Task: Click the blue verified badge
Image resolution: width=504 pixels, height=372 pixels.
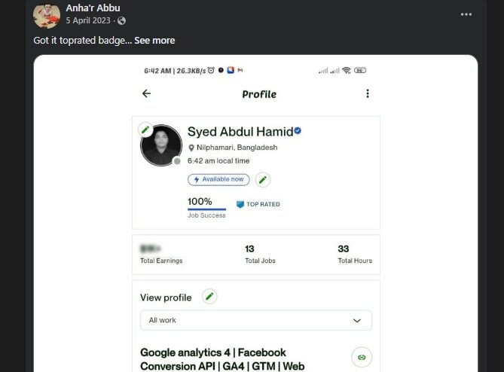Action: tap(298, 131)
